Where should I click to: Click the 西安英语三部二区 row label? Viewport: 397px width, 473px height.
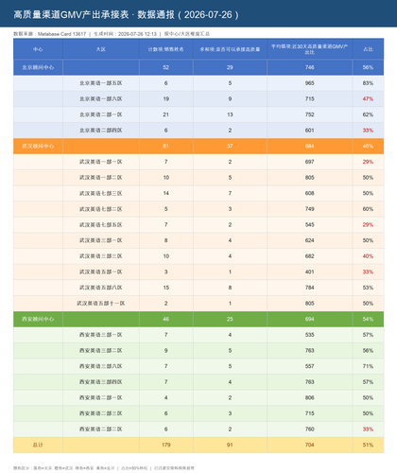pyautogui.click(x=101, y=351)
